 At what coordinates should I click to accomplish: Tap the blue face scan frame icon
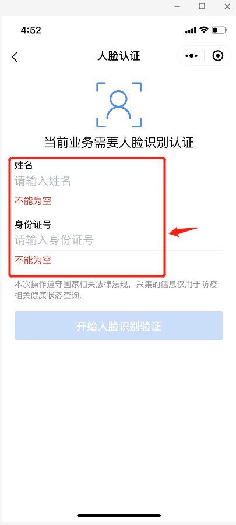pos(119,104)
